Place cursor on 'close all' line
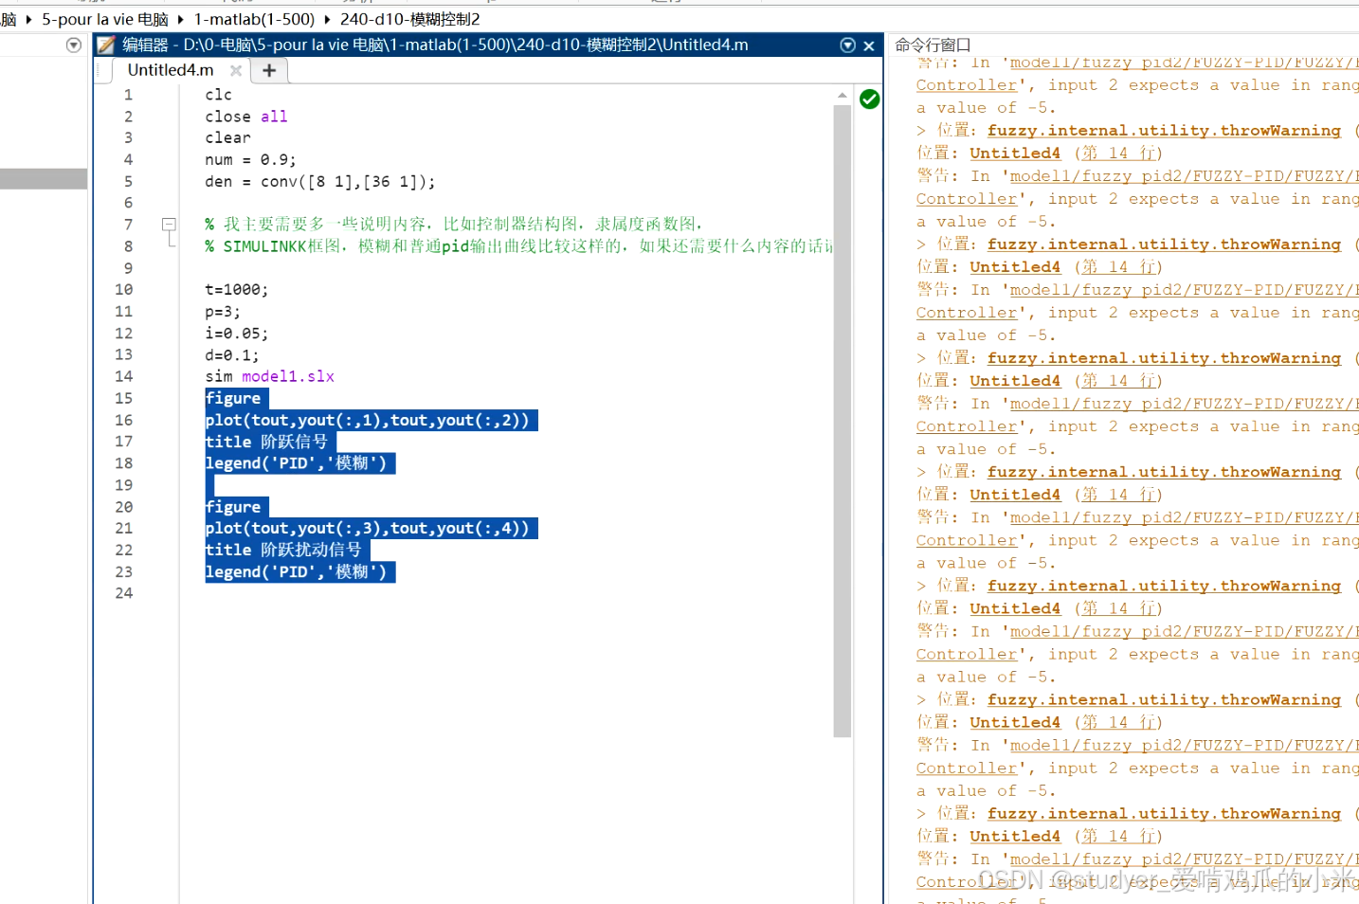The width and height of the screenshot is (1359, 904). [x=246, y=117]
